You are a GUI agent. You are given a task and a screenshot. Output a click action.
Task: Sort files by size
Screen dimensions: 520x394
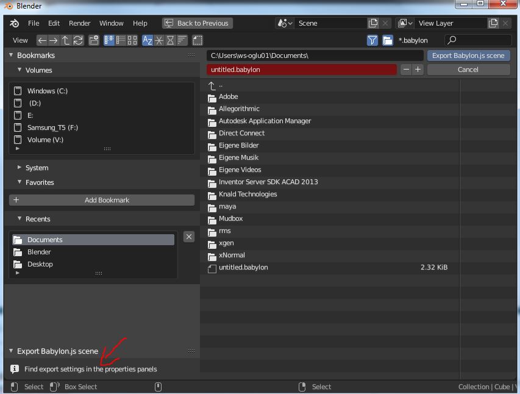182,40
